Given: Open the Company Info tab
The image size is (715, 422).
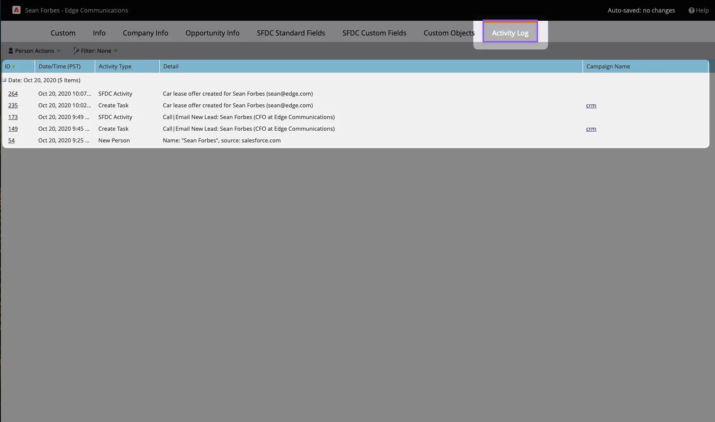Looking at the screenshot, I should 145,33.
